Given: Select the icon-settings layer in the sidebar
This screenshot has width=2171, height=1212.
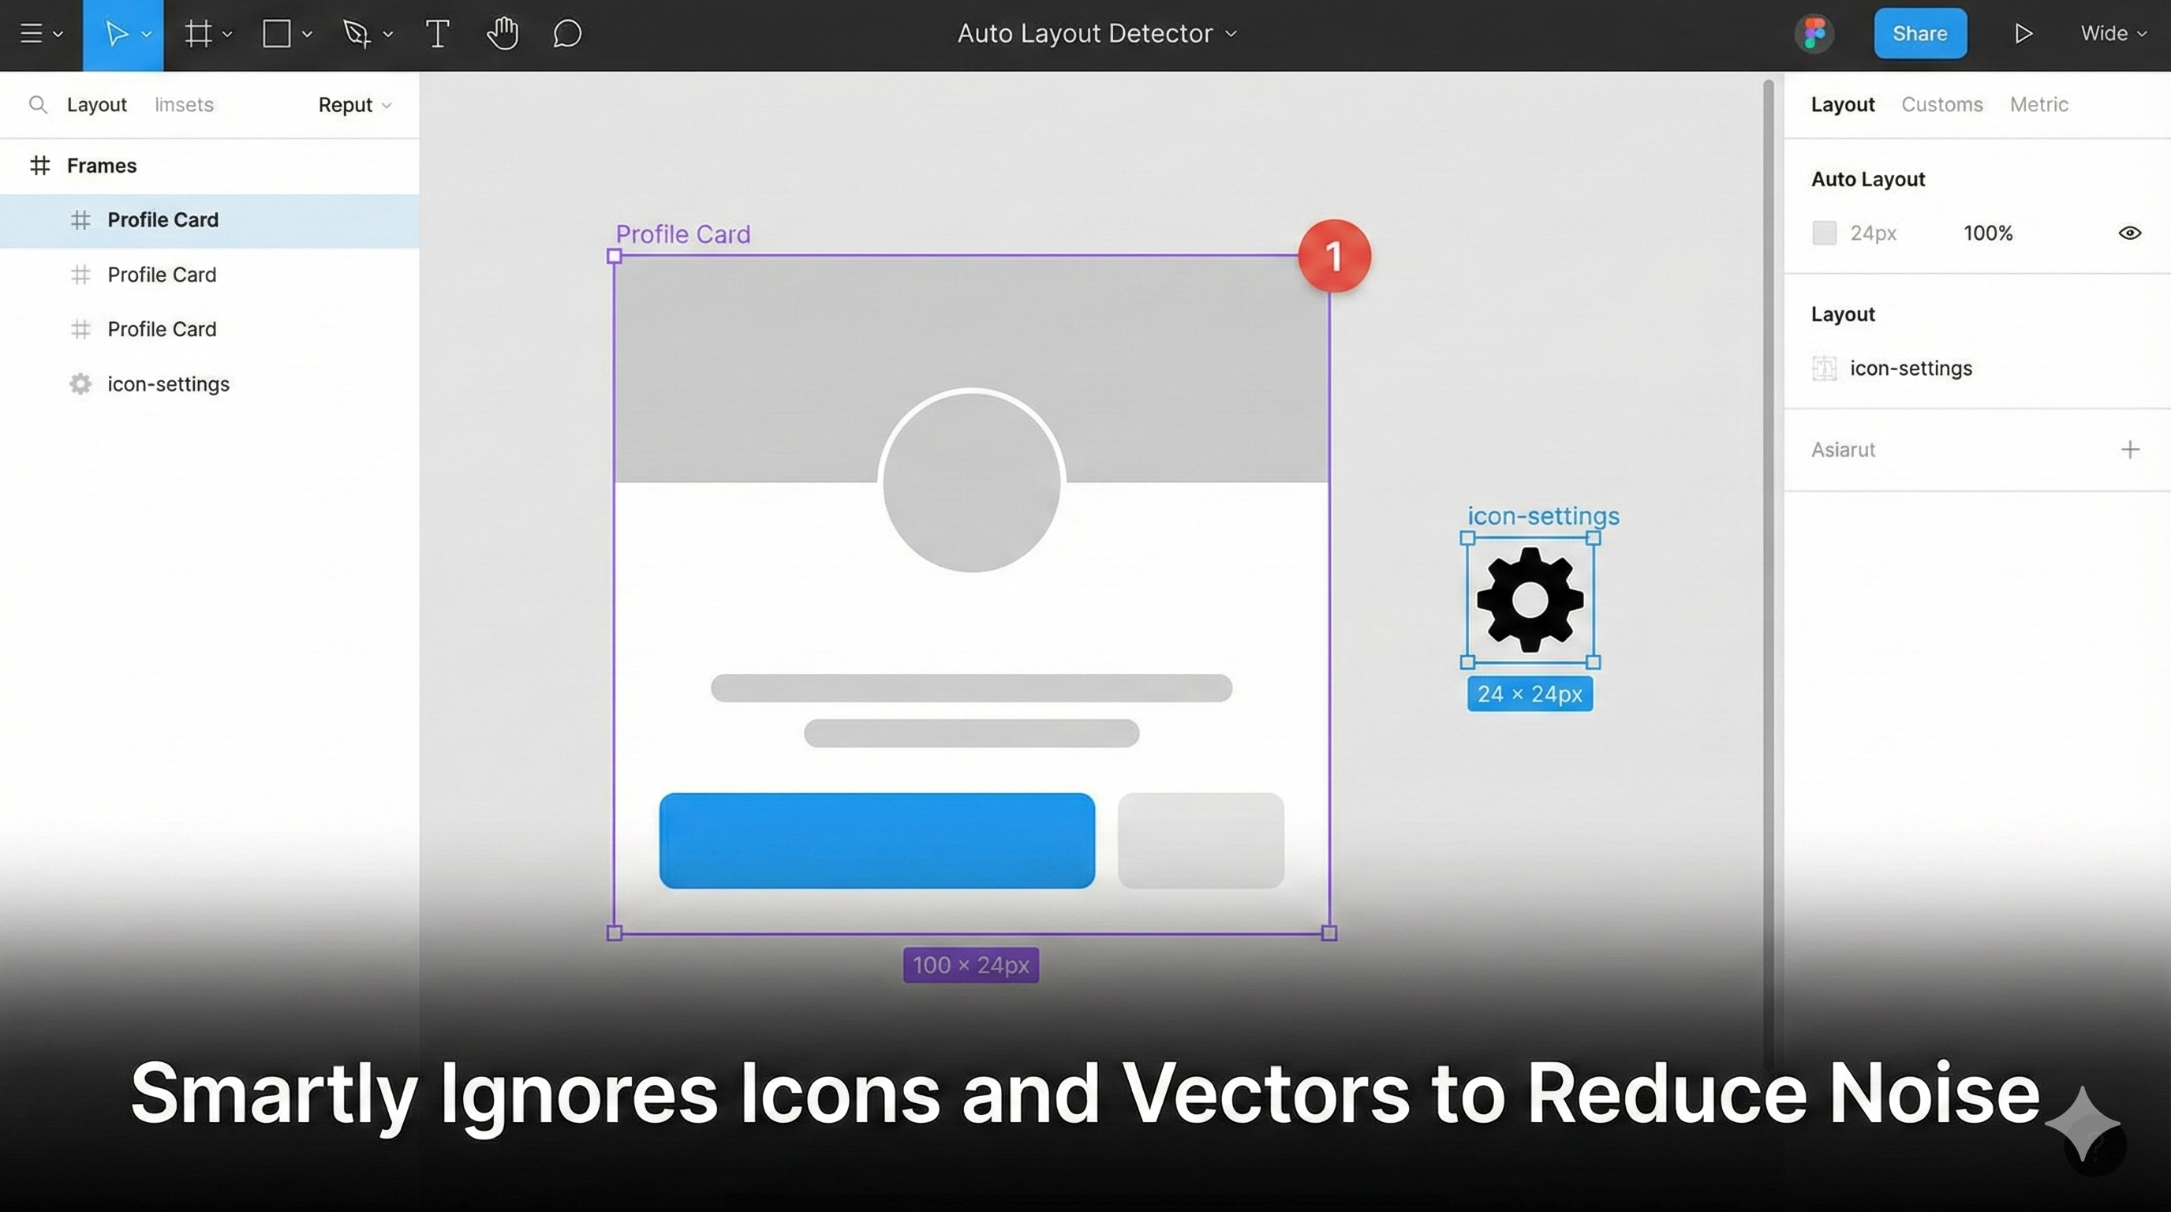Looking at the screenshot, I should point(169,383).
